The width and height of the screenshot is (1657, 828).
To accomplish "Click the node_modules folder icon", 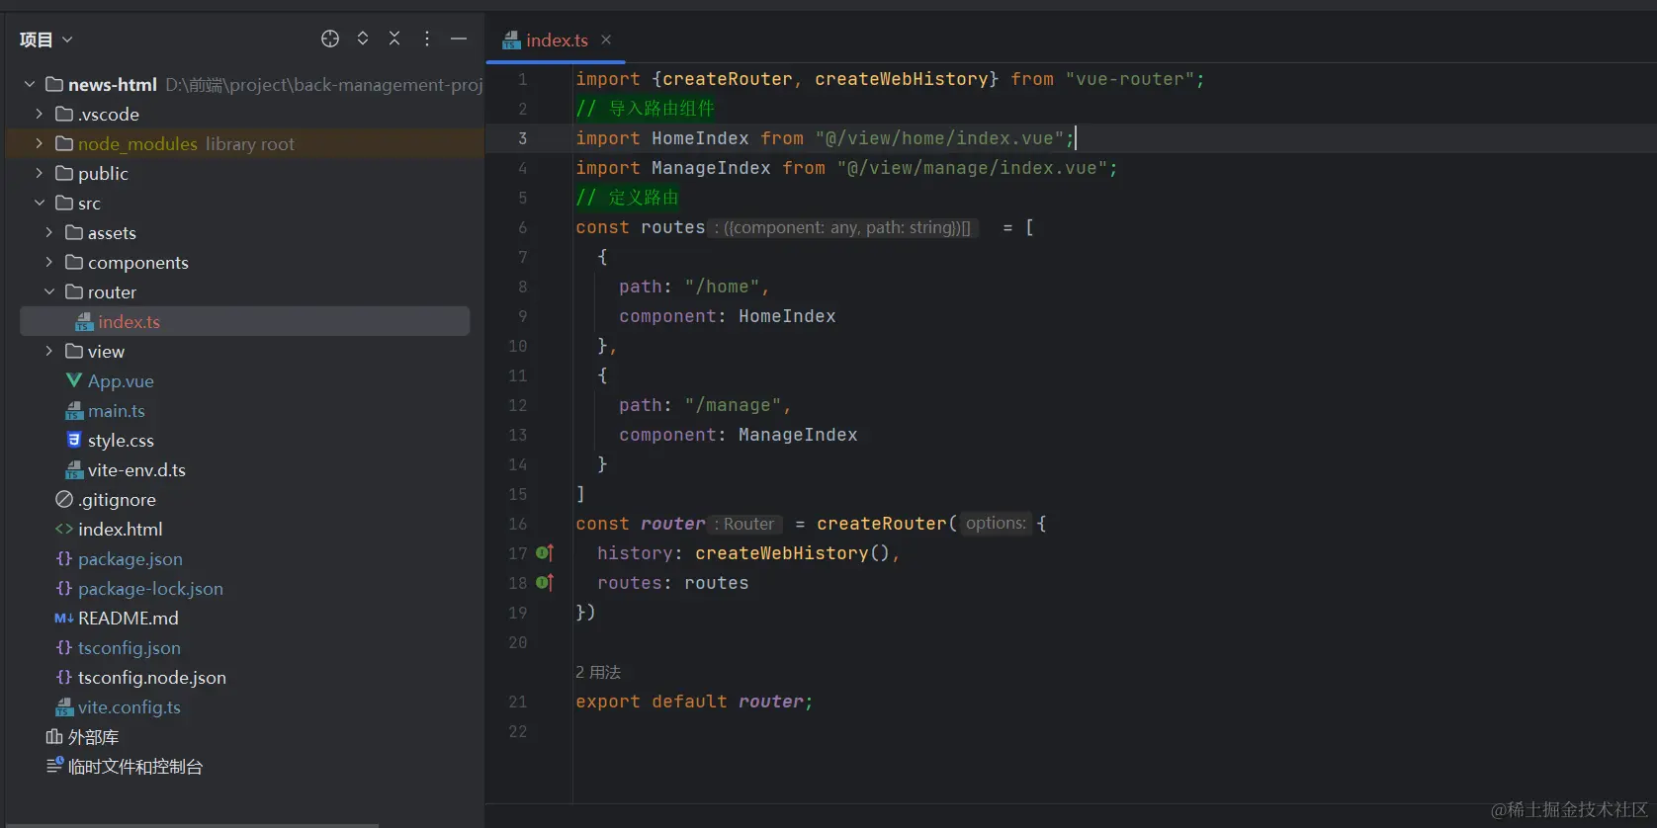I will click(64, 143).
